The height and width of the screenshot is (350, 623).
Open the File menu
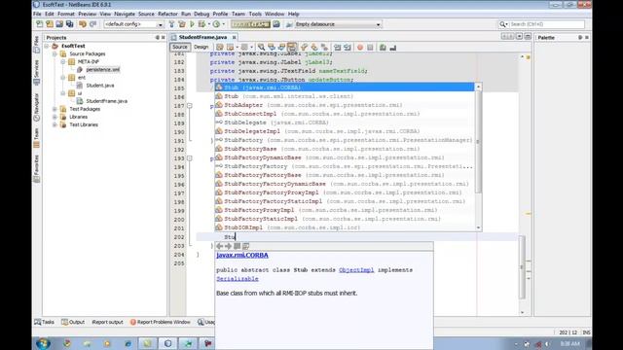click(x=37, y=14)
